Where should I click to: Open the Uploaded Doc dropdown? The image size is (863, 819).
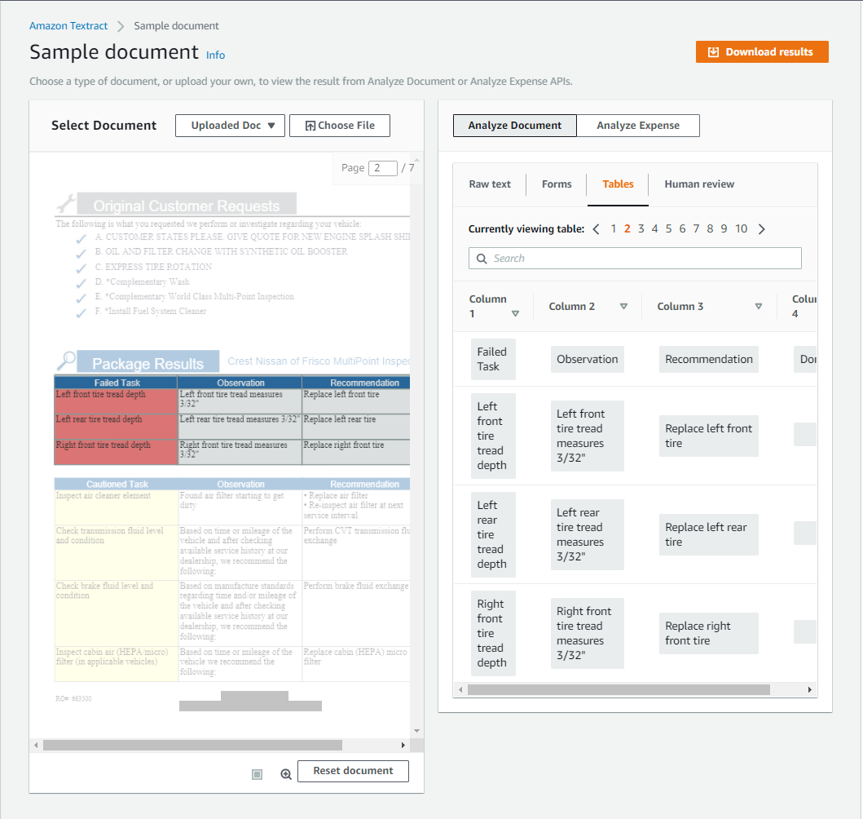tap(230, 126)
